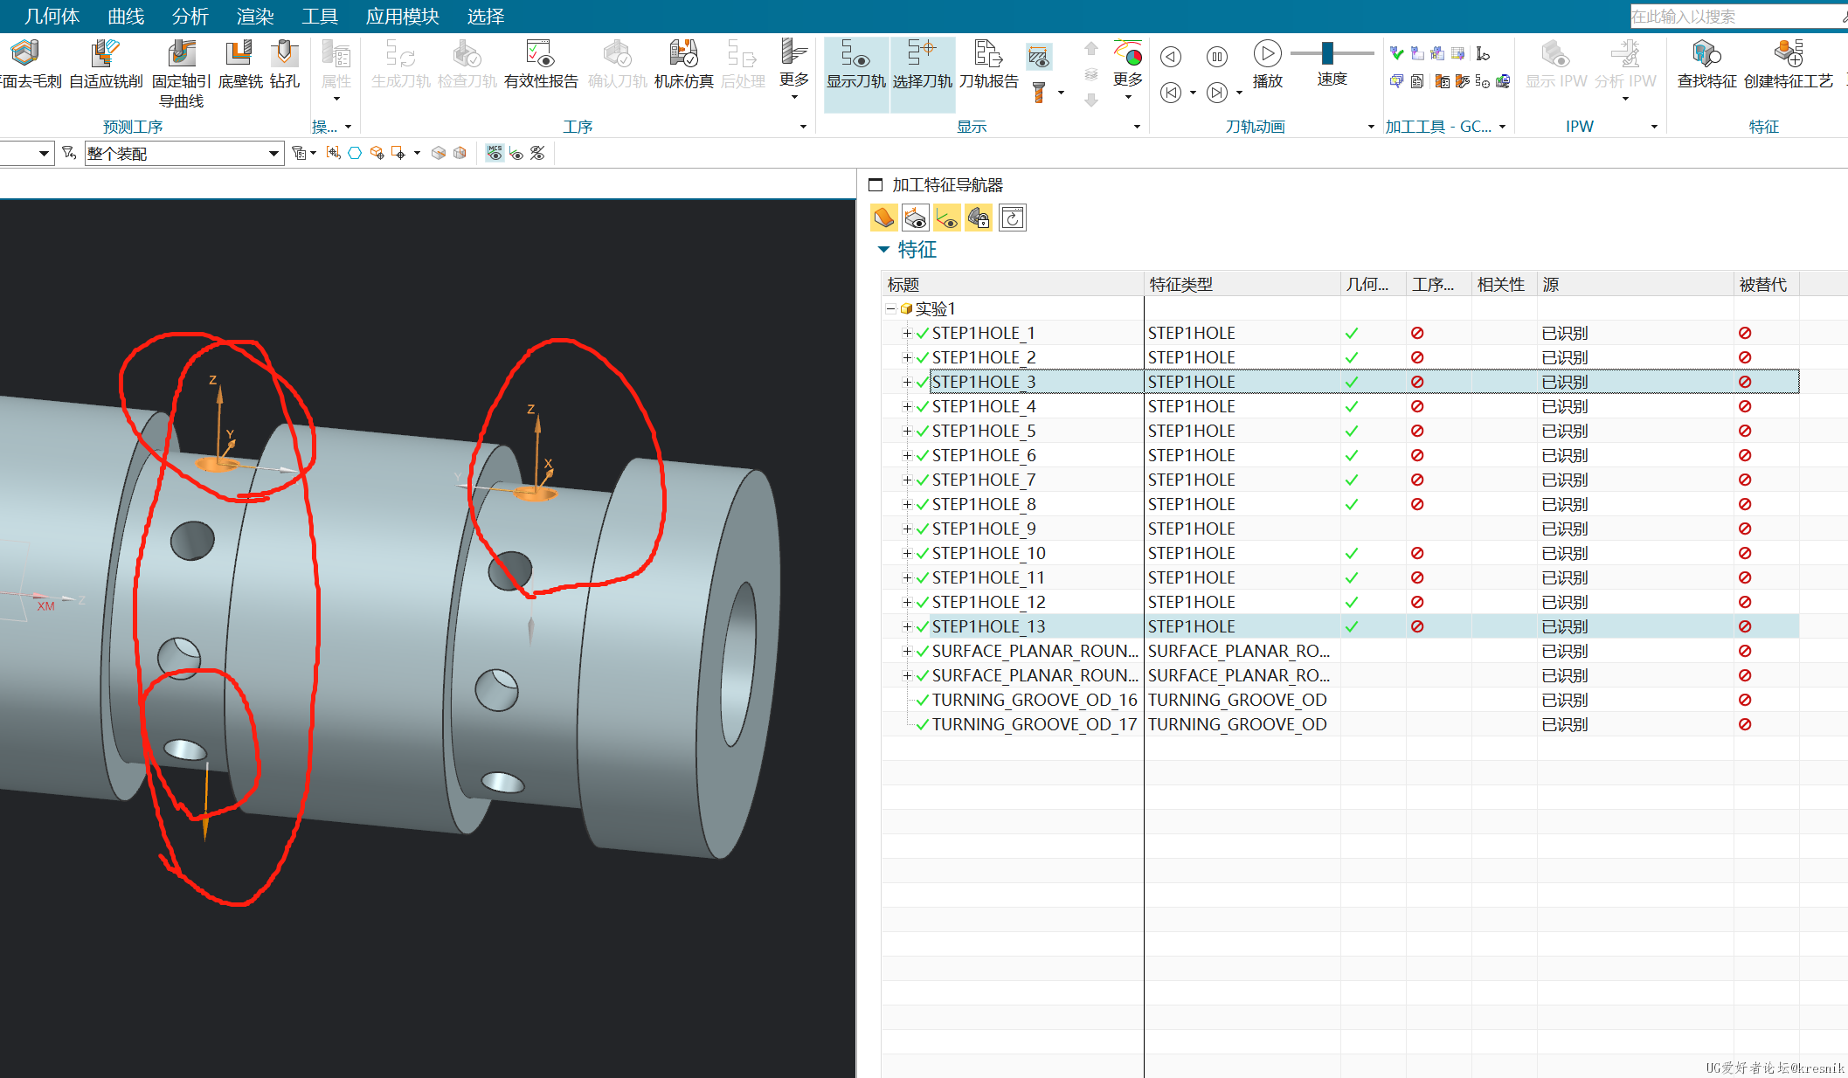Jump to next operation in animation

[x=1216, y=93]
